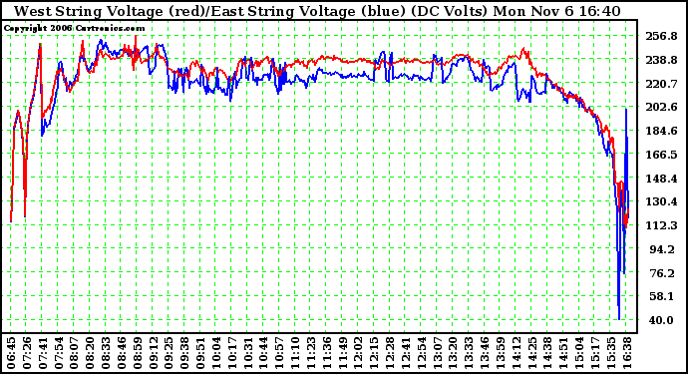The height and width of the screenshot is (374, 688).
Task: Click the 09:51 time label
Action: (200, 352)
